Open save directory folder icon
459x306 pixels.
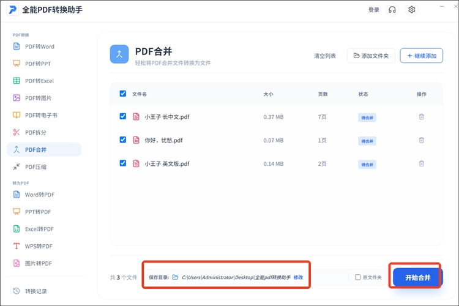175,277
